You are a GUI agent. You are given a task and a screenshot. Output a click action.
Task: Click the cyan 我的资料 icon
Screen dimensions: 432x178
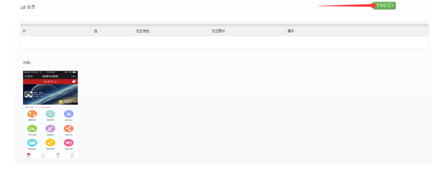coord(32,143)
